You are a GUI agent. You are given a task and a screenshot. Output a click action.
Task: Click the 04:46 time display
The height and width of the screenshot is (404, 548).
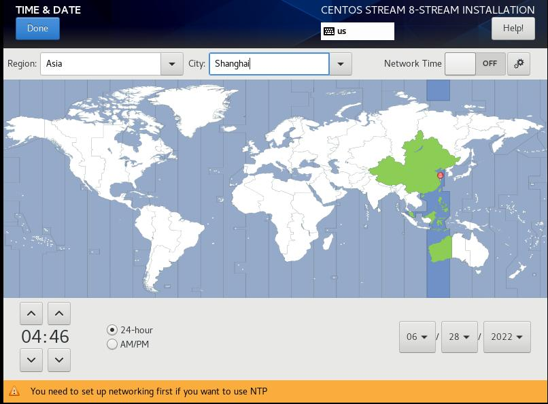pos(45,337)
